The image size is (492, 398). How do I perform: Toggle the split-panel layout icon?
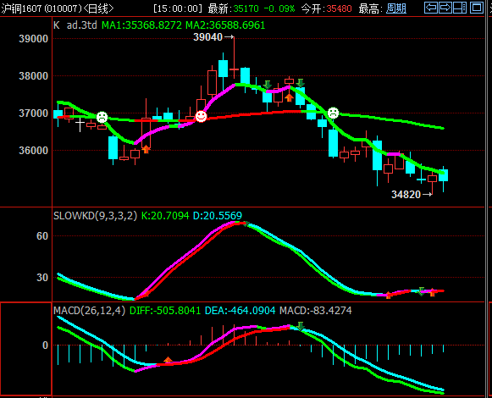(x=460, y=8)
